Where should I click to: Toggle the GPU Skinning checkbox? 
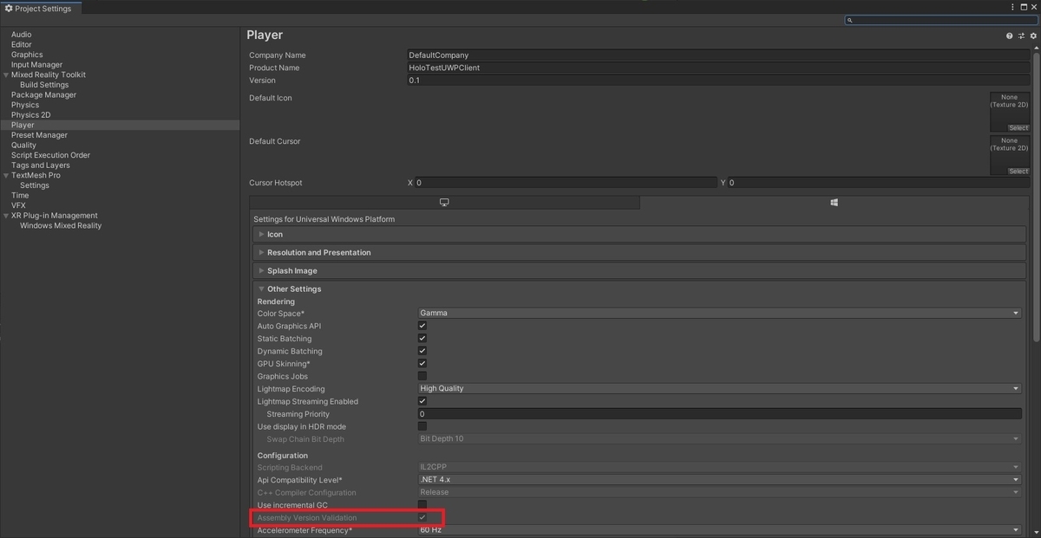(422, 363)
